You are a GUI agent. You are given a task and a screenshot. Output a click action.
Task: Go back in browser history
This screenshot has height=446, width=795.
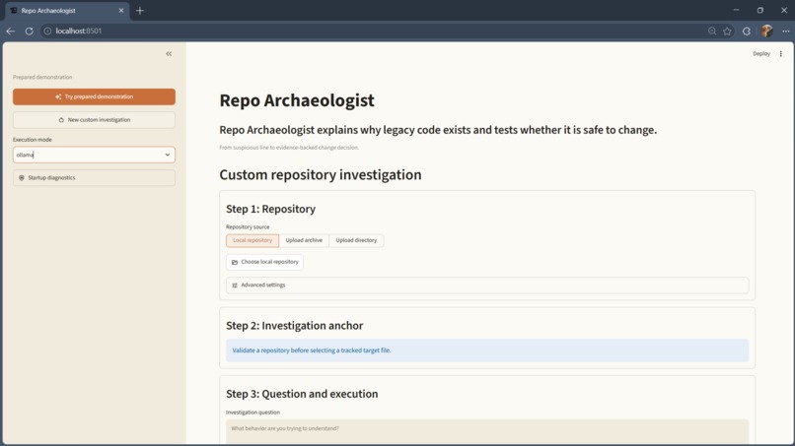[x=11, y=31]
